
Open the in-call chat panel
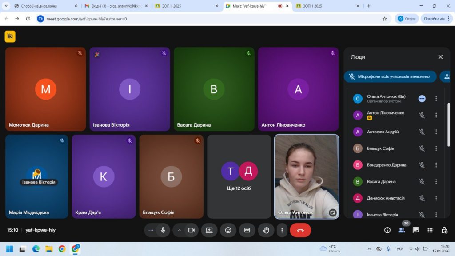point(416,230)
